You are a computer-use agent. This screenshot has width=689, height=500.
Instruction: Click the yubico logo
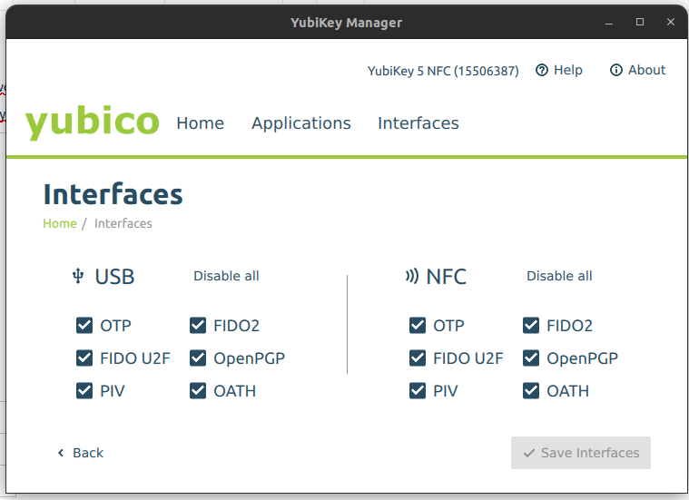pos(93,122)
